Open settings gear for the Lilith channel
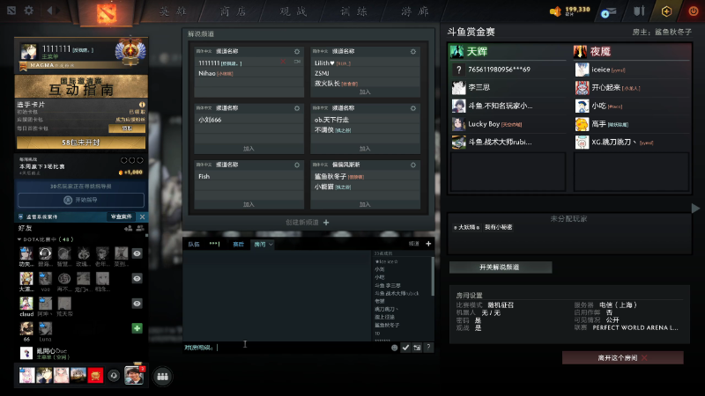Viewport: 705px width, 396px height. pos(412,52)
